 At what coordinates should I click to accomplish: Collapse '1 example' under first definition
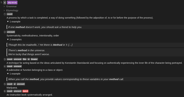(x=14, y=22)
